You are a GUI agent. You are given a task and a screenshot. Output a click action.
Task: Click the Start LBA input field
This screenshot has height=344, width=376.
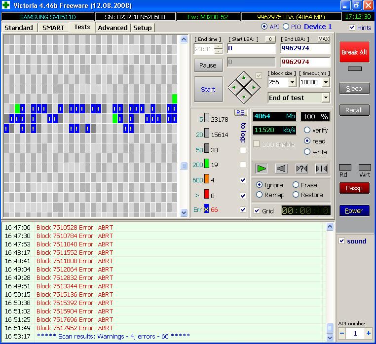[x=251, y=49]
